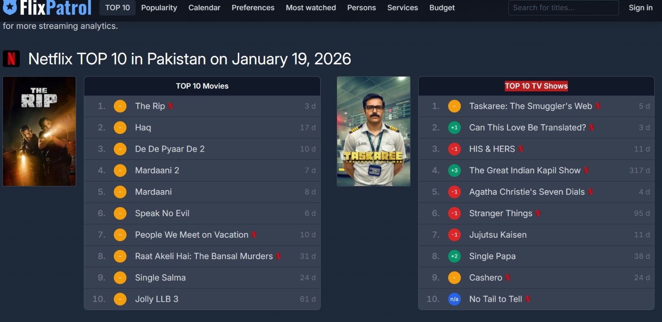662x322 pixels.
Task: Click the +1 green badge for Can This Love Be Translated?
Action: [454, 128]
